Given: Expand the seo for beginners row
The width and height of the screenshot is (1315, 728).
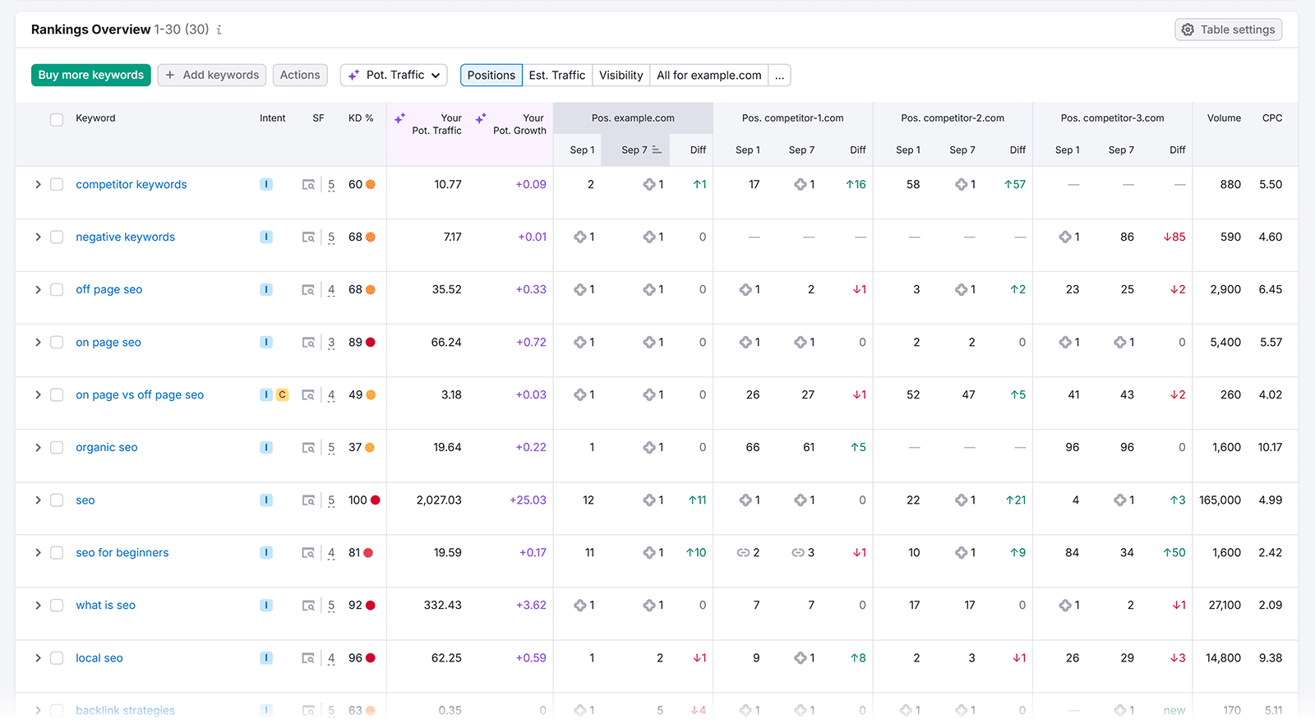Looking at the screenshot, I should coord(38,553).
